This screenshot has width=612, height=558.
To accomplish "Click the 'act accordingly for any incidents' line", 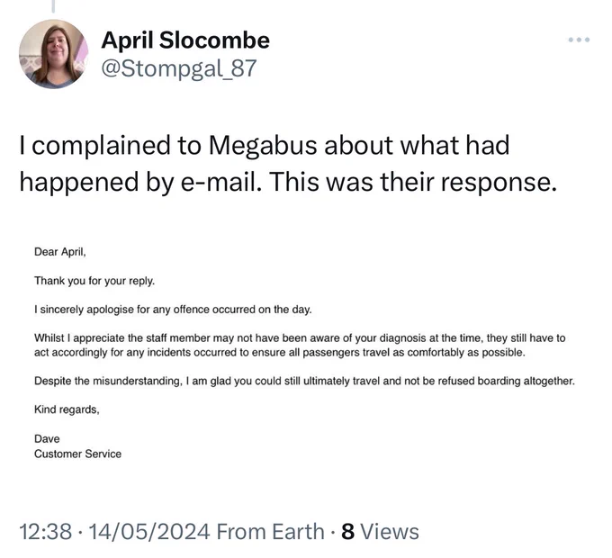I will pyautogui.click(x=280, y=353).
